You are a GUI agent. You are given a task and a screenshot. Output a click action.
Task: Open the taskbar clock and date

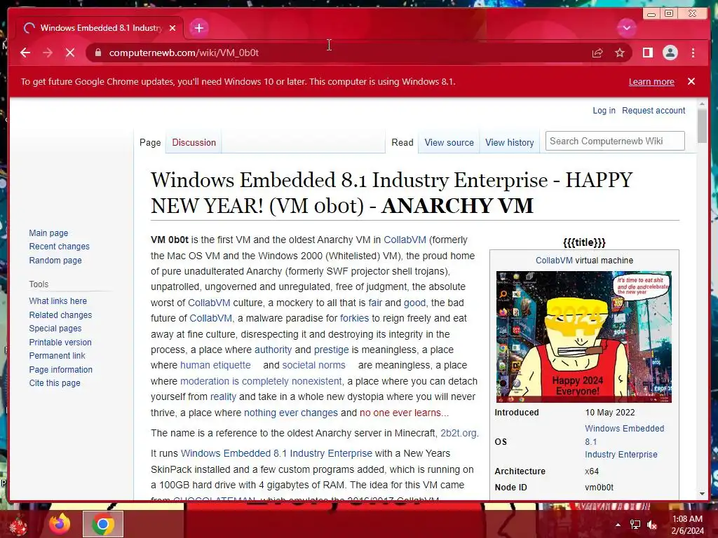(x=687, y=525)
